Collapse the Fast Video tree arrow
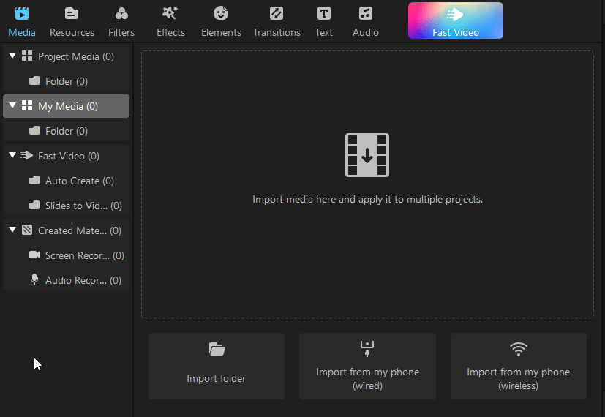605x417 pixels. tap(12, 155)
